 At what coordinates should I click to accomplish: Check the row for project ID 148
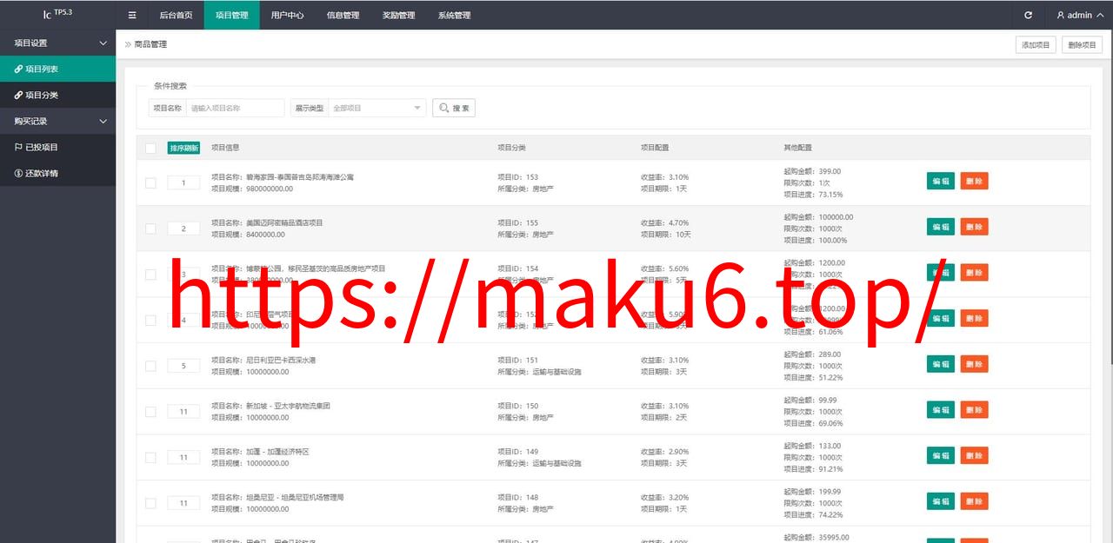[150, 503]
